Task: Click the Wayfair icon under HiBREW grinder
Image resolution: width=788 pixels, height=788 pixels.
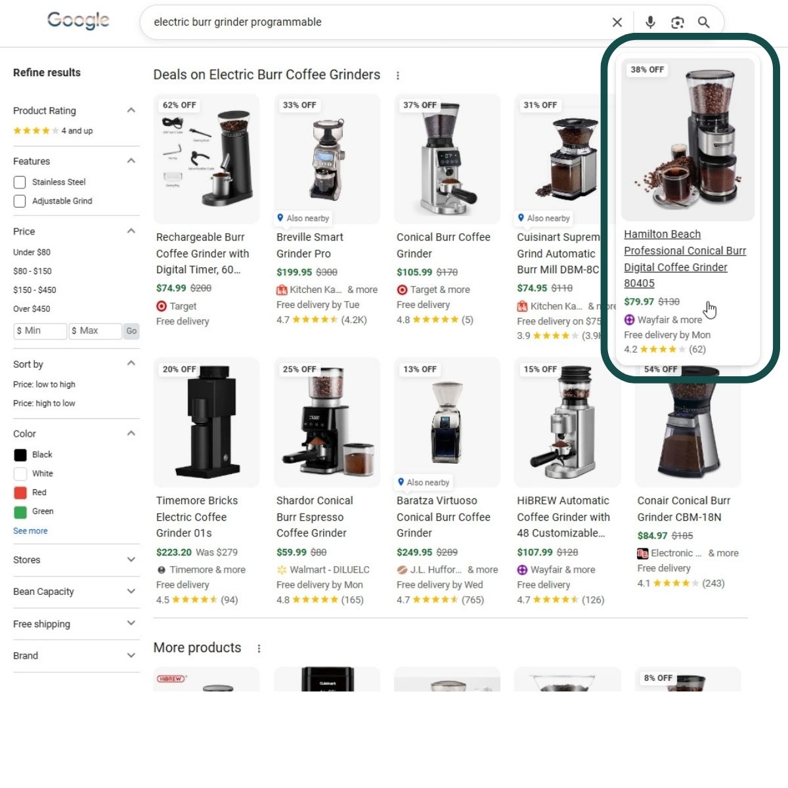Action: 522,569
